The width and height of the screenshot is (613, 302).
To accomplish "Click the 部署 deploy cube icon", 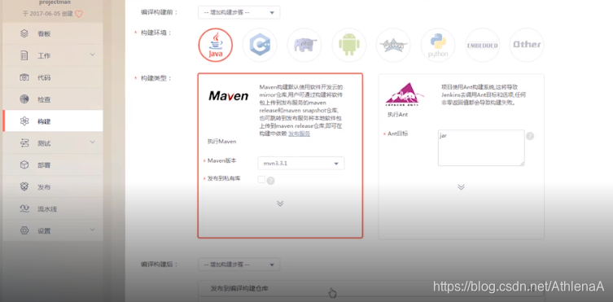I will [x=24, y=165].
